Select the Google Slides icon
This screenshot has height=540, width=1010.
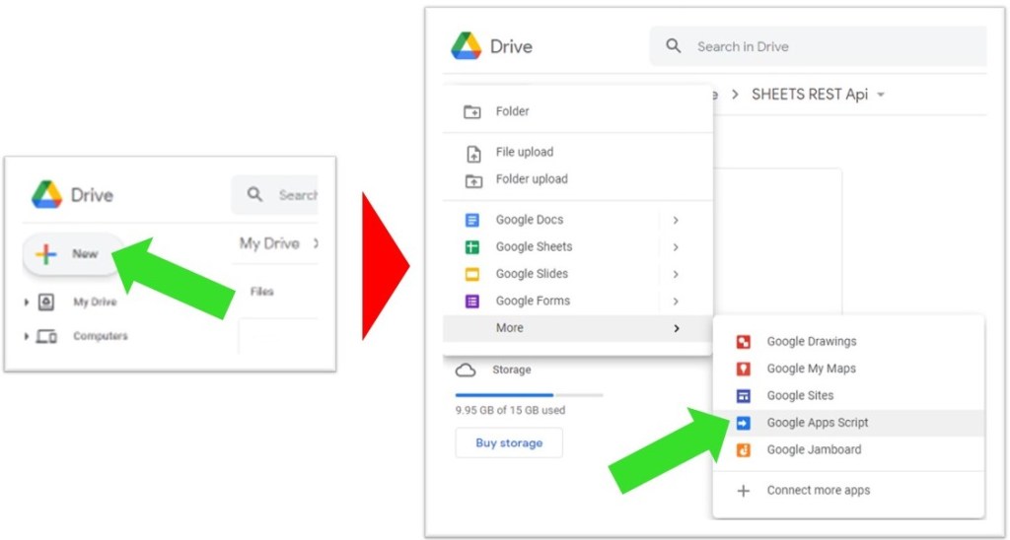(x=472, y=274)
